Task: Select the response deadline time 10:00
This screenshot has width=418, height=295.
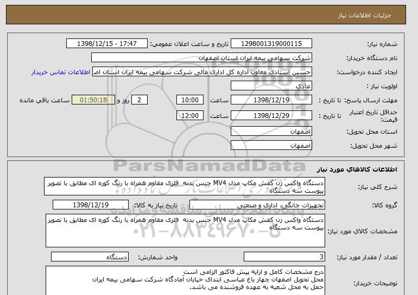Action: point(190,100)
